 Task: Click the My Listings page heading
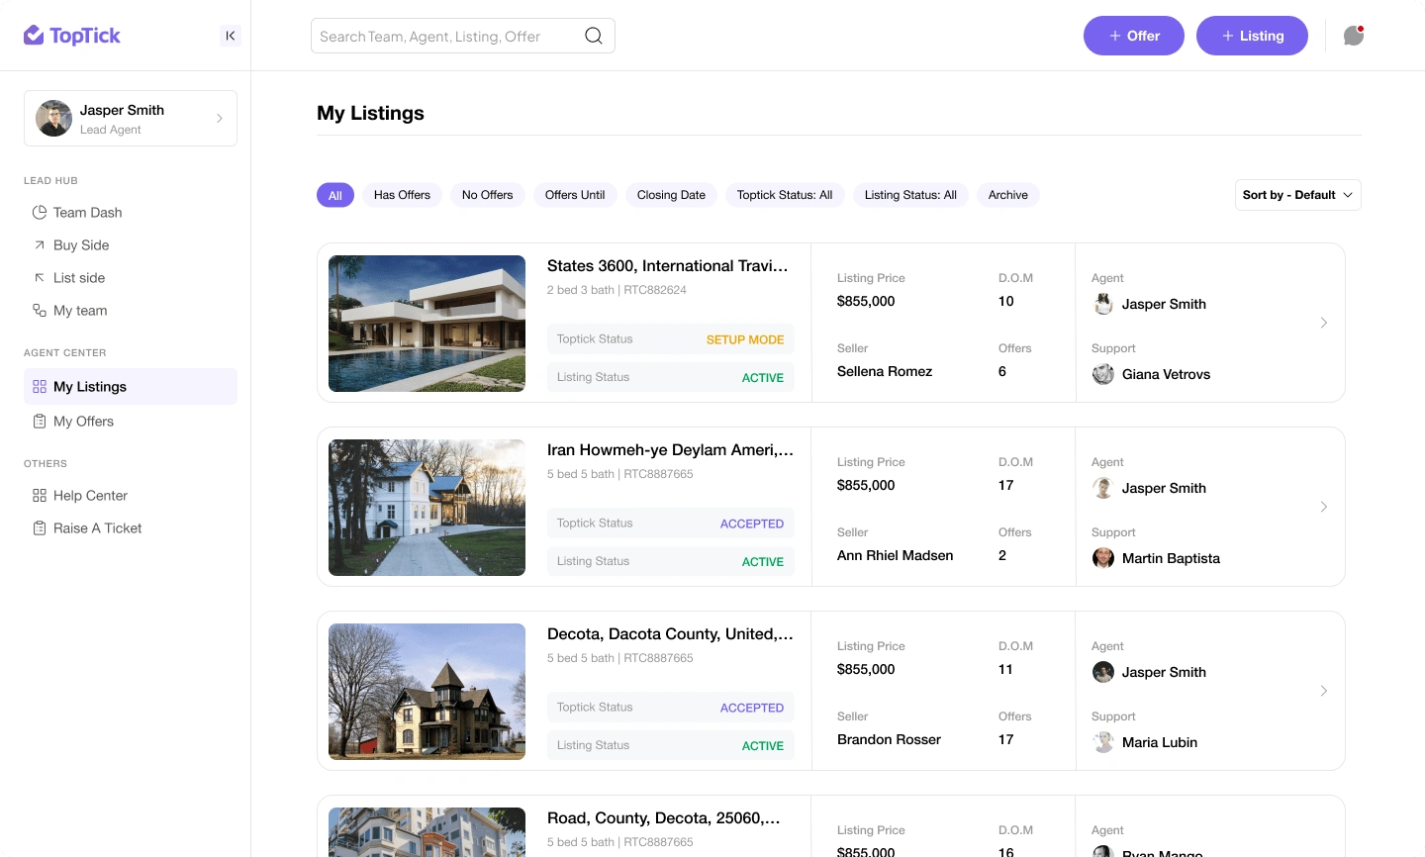(370, 113)
